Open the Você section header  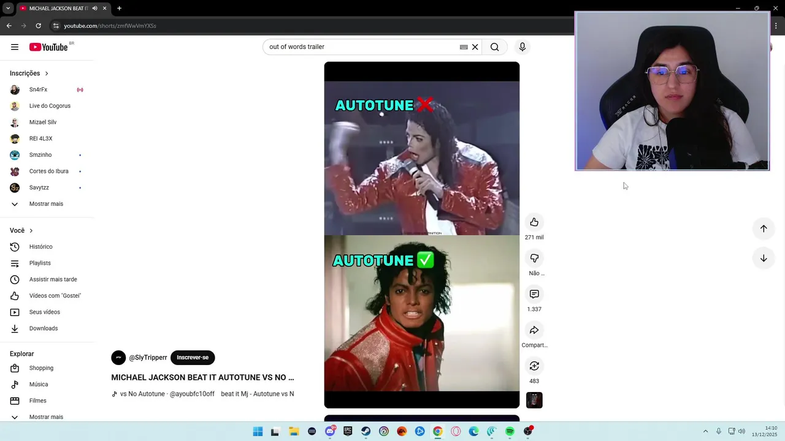[x=21, y=231]
